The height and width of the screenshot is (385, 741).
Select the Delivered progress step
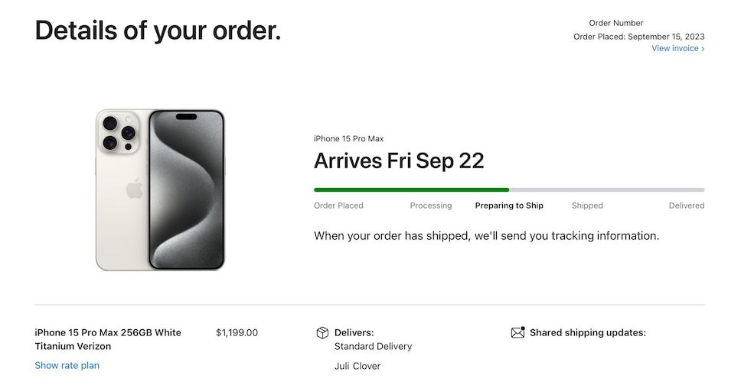[686, 205]
